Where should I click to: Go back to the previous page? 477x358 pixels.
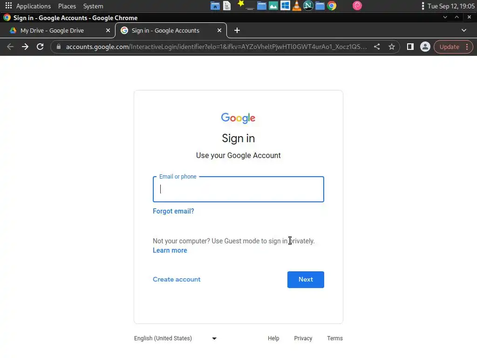10,47
